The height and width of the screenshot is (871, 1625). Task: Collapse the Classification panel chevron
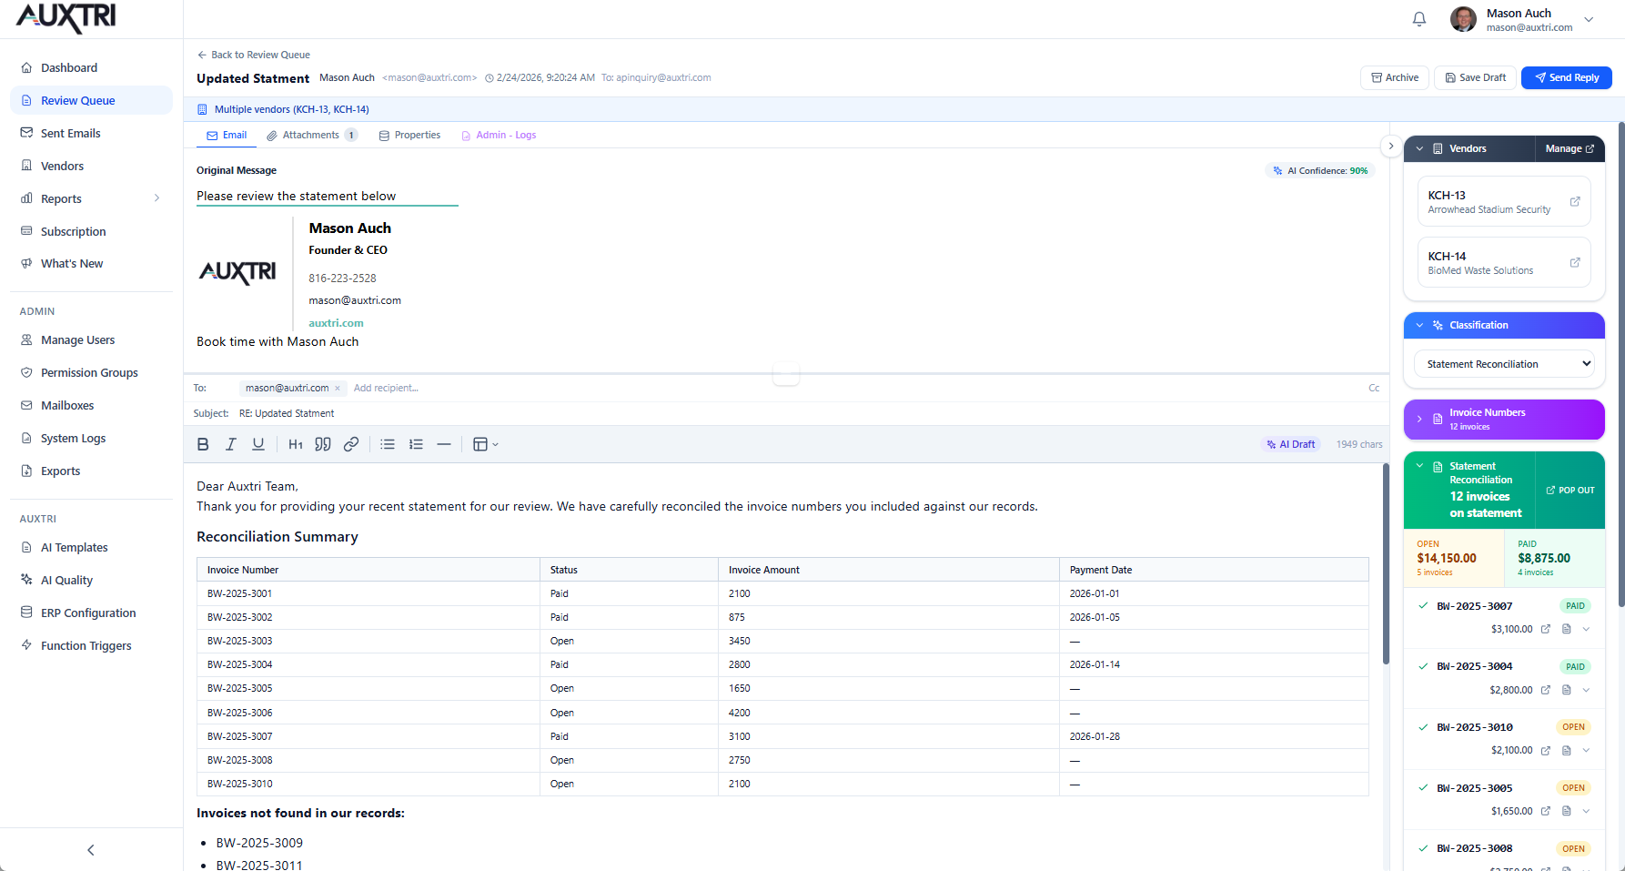coord(1419,325)
